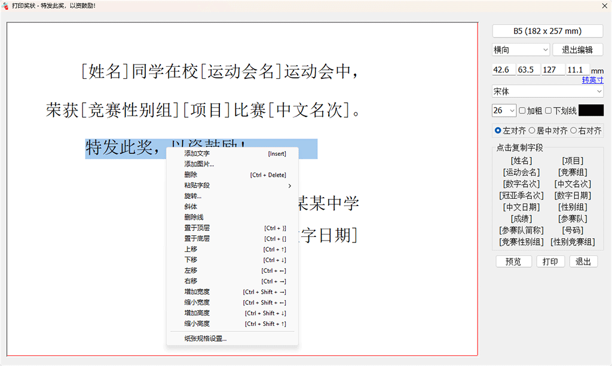Copy the [参赛队简称] field tag
The width and height of the screenshot is (612, 366).
[521, 230]
